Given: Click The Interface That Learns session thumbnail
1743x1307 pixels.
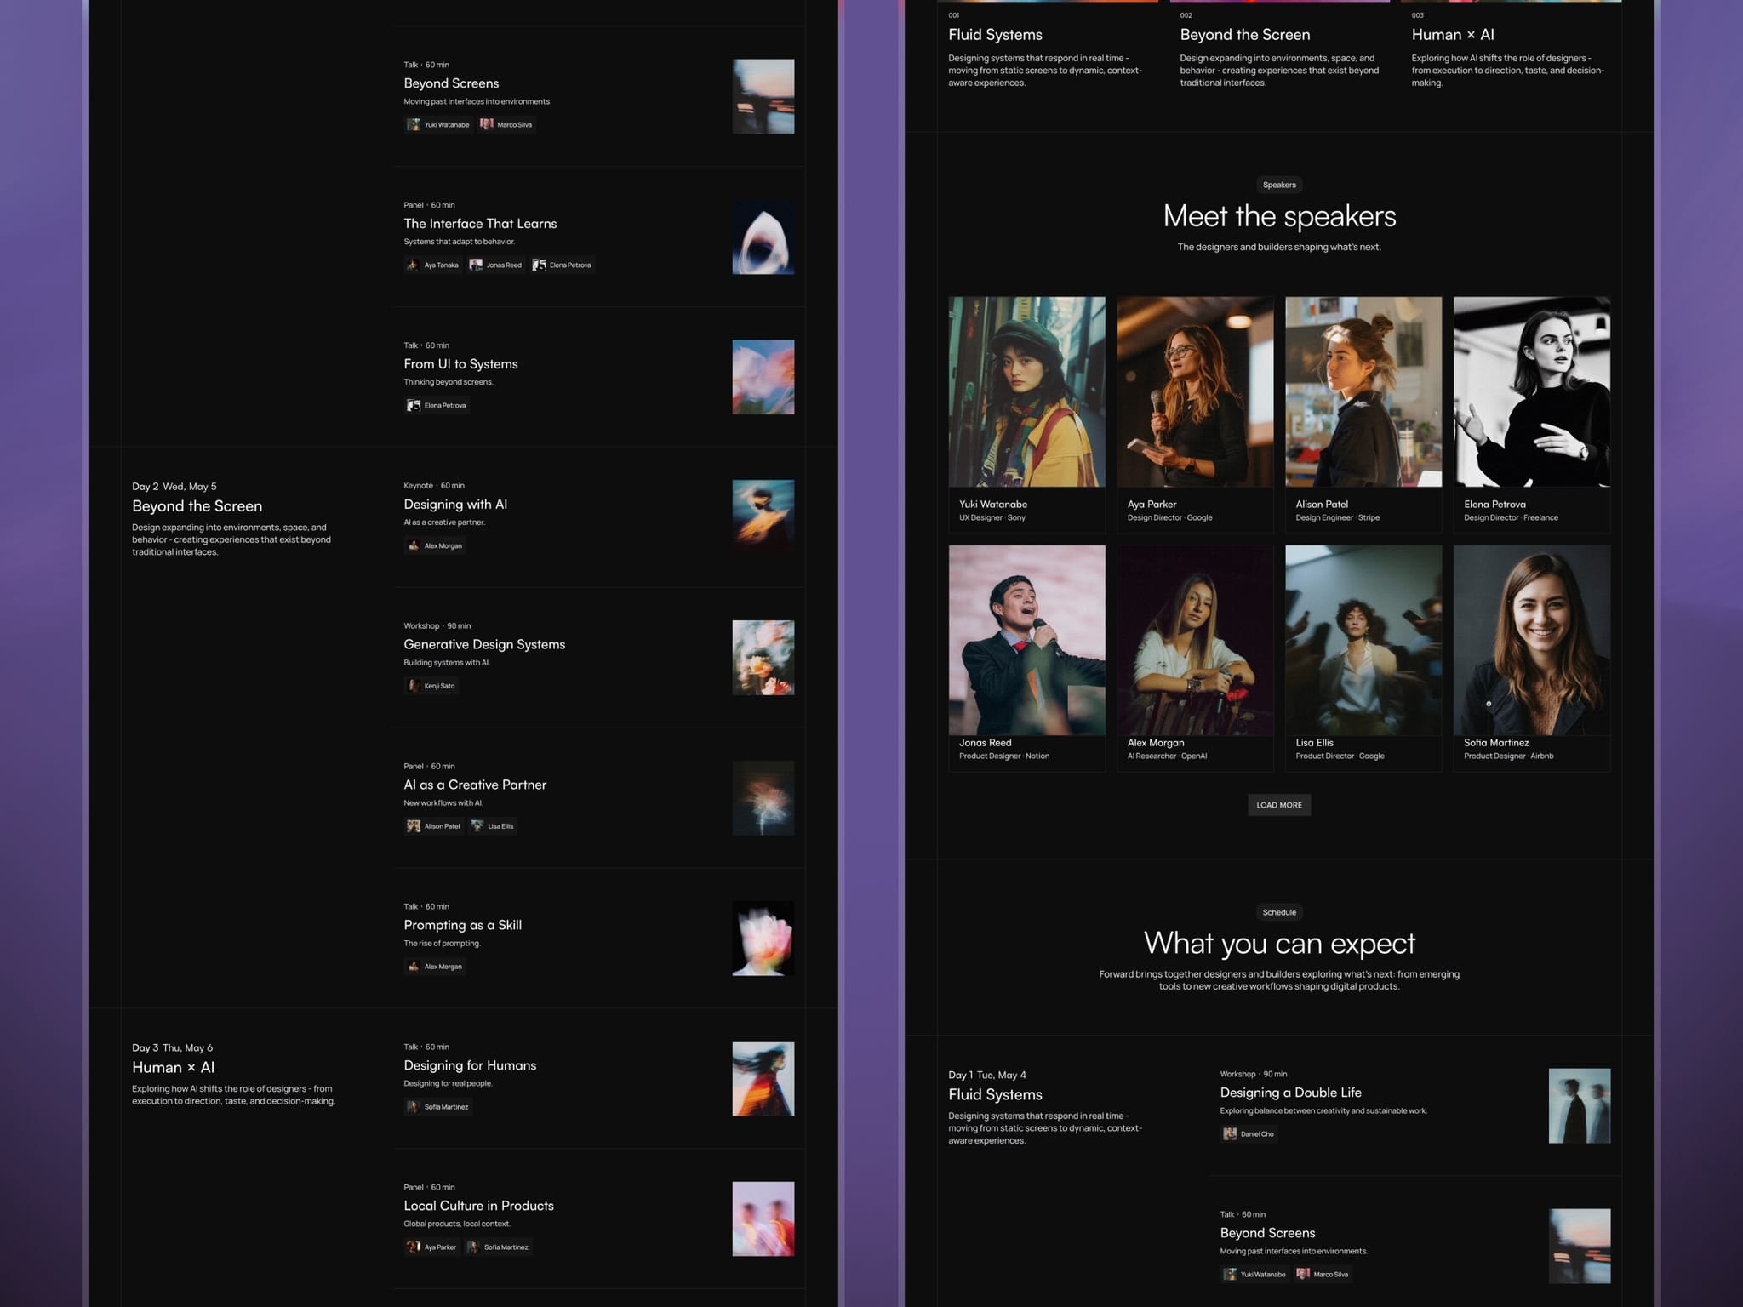Looking at the screenshot, I should click(763, 237).
